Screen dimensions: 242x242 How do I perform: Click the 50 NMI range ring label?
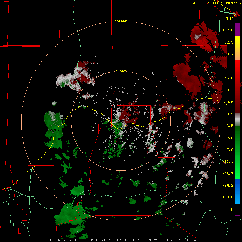pyautogui.click(x=121, y=71)
